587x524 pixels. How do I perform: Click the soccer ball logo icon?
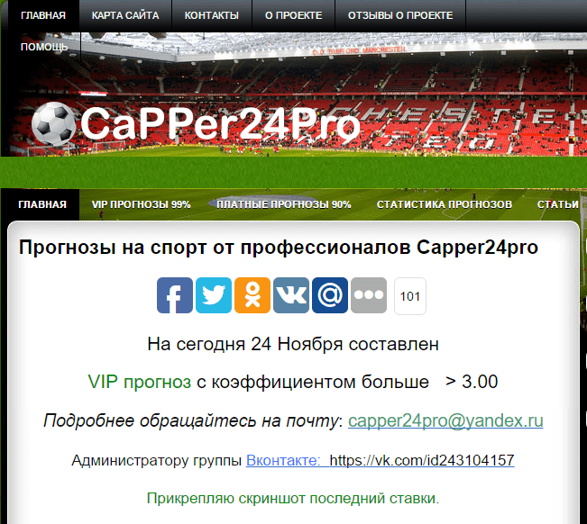(53, 123)
